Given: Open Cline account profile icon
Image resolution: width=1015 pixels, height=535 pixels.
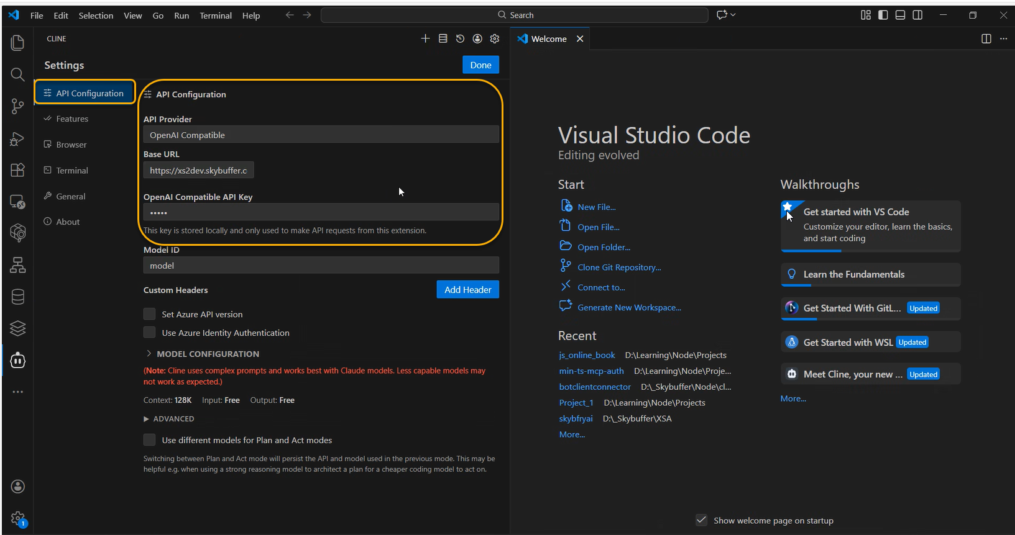Looking at the screenshot, I should (477, 38).
